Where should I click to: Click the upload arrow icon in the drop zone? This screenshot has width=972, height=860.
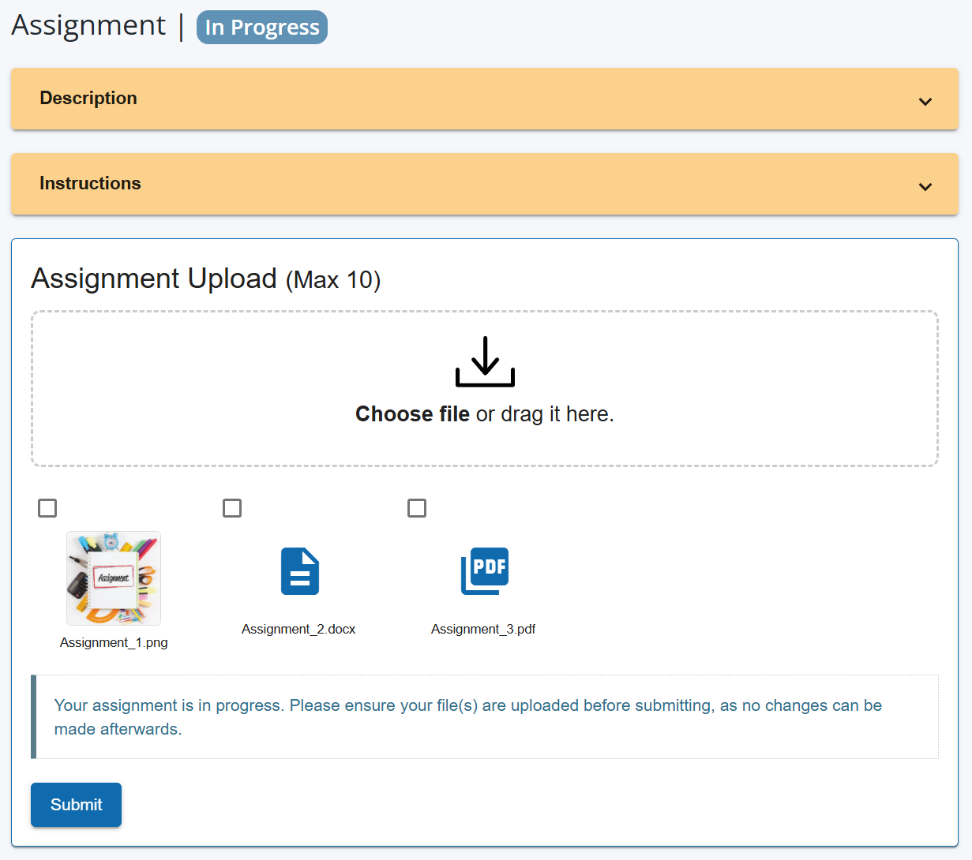click(485, 361)
